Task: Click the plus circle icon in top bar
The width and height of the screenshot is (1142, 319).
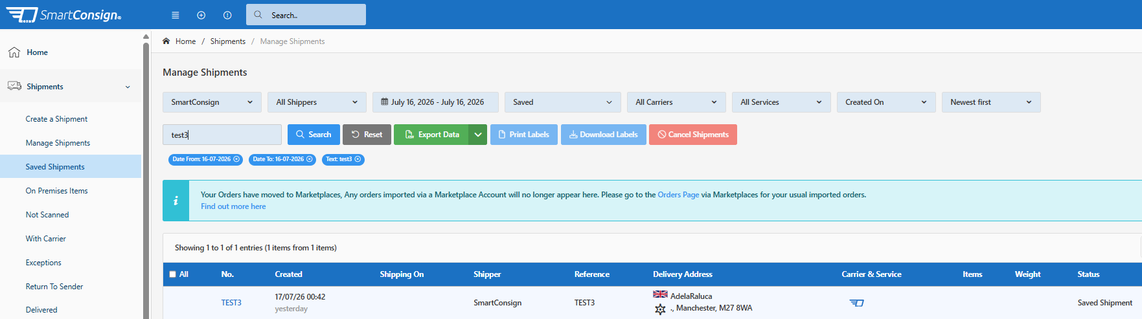Action: pyautogui.click(x=201, y=15)
